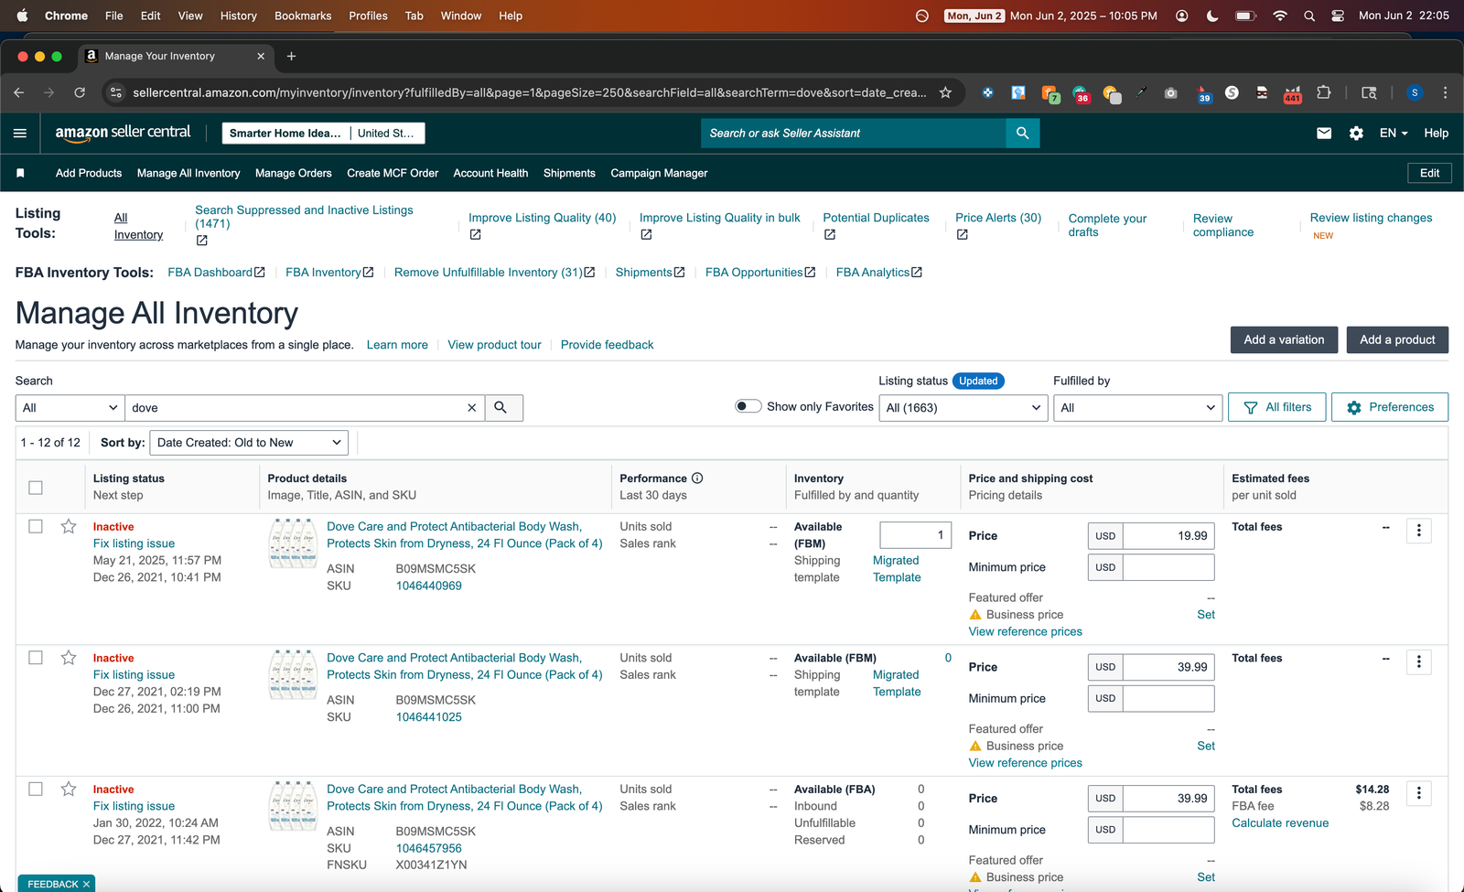Viewport: 1464px width, 892px height.
Task: Open the Create MCF Order nav item
Action: tap(393, 173)
